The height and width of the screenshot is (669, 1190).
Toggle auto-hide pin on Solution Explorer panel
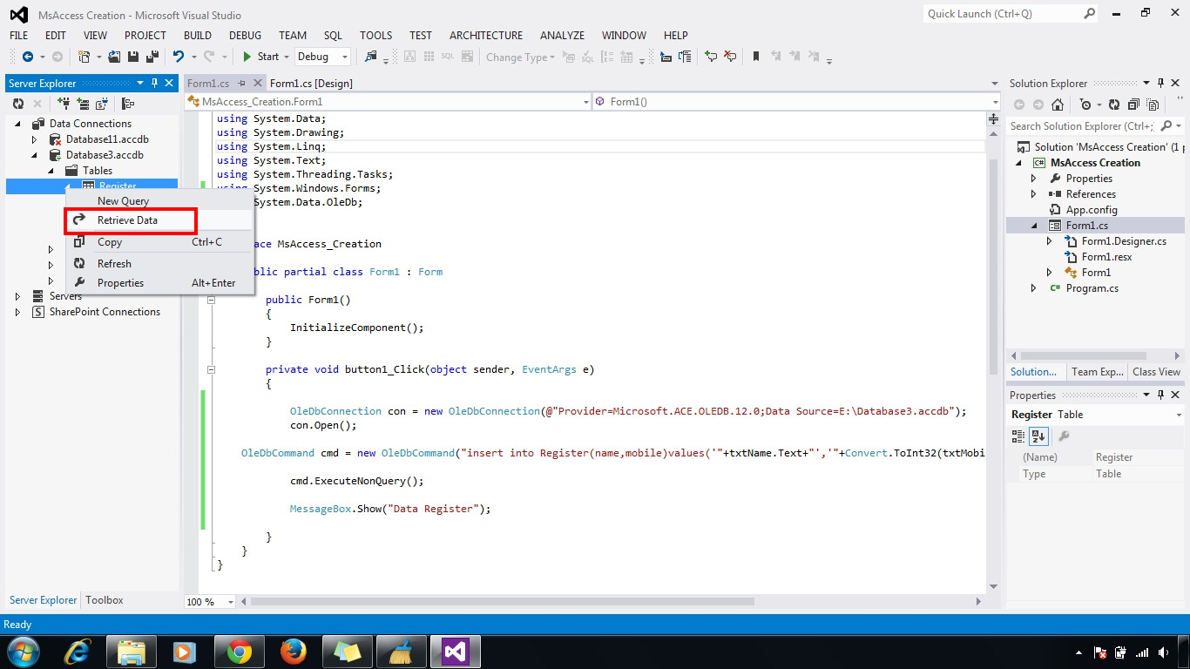tap(1160, 83)
